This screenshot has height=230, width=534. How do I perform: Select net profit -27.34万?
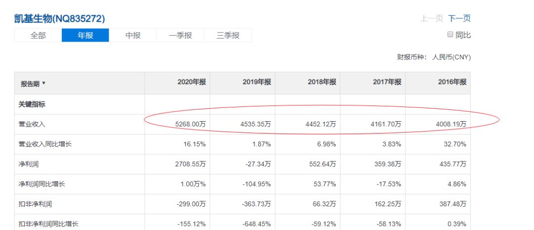point(258,164)
